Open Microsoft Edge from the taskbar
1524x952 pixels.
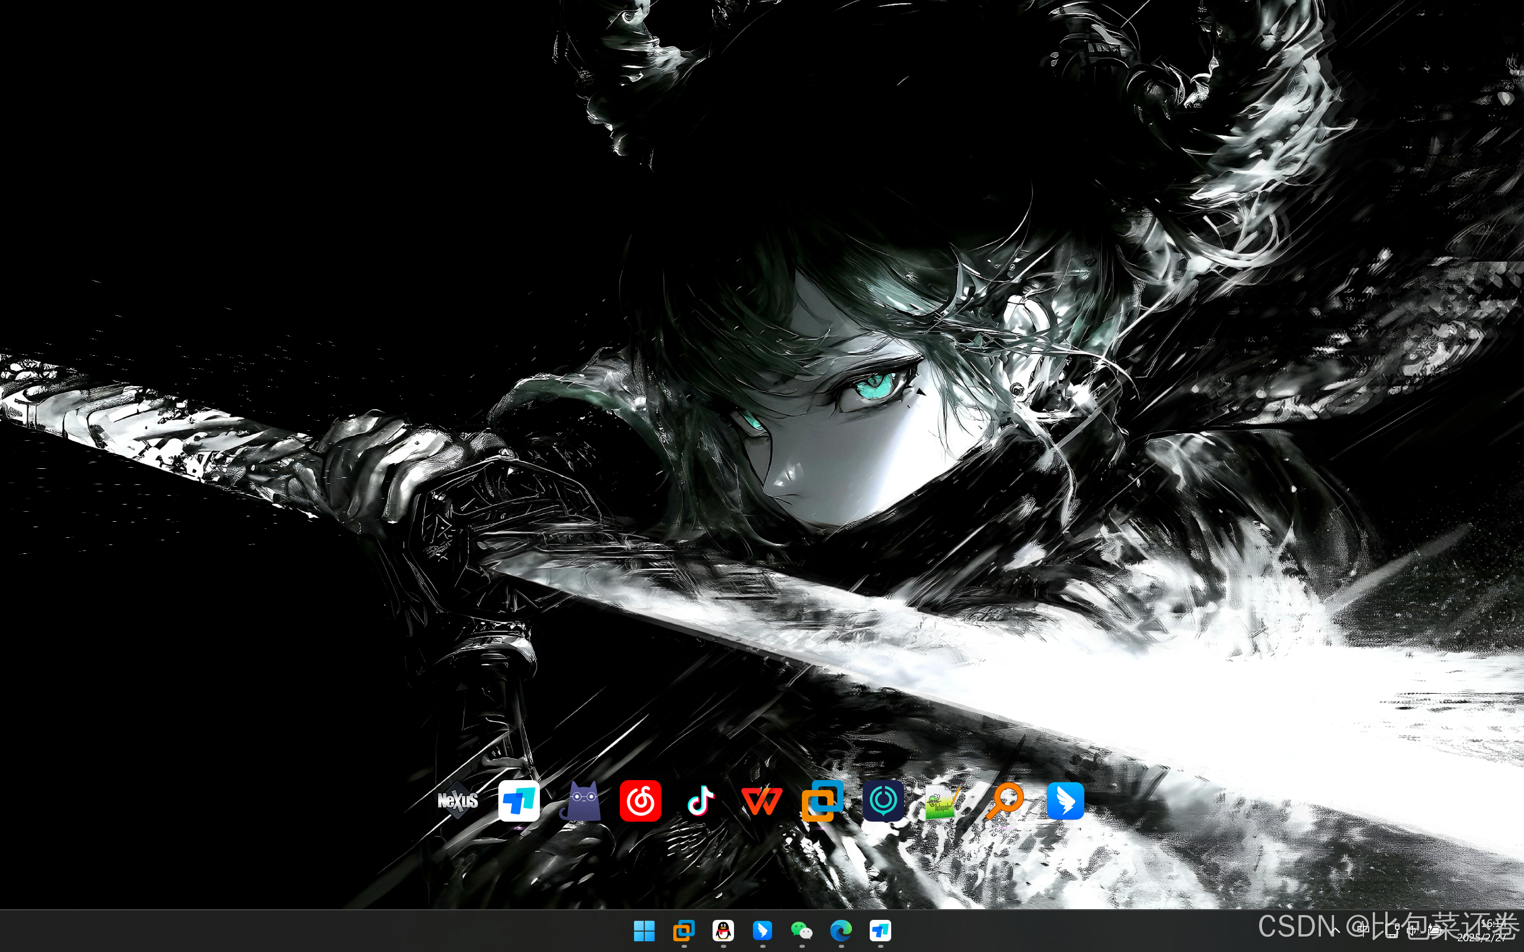(841, 930)
